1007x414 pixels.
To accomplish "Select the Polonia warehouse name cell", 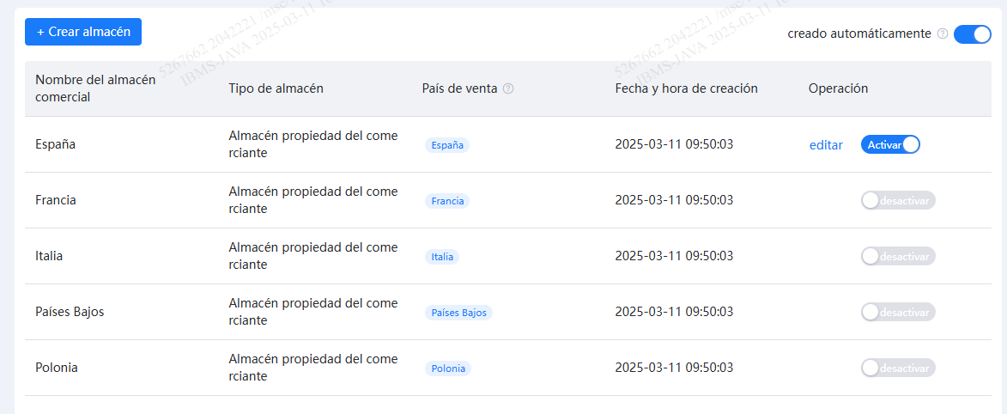I will click(x=57, y=368).
